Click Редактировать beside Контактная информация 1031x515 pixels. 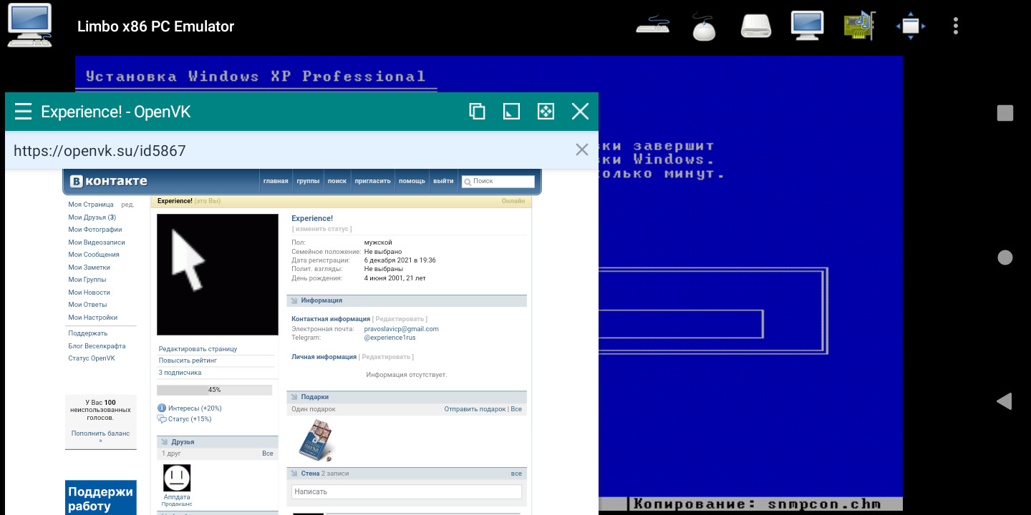[x=400, y=319]
